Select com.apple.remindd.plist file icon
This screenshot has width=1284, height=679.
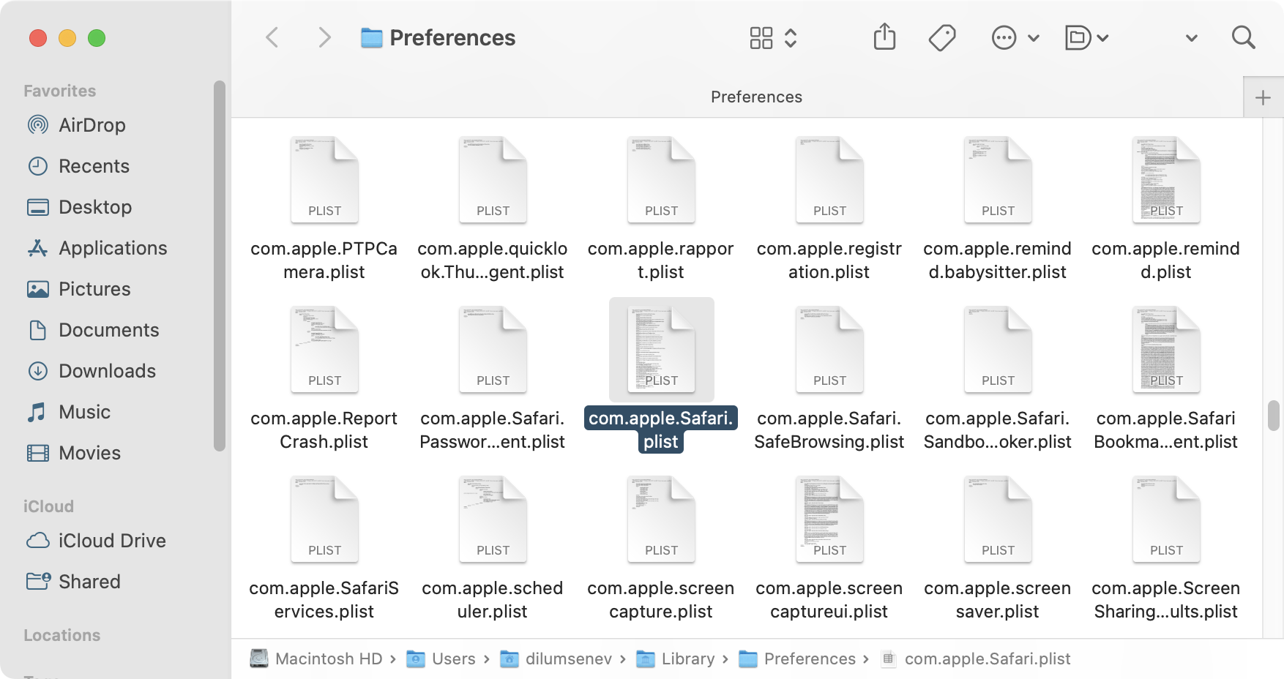(1166, 180)
